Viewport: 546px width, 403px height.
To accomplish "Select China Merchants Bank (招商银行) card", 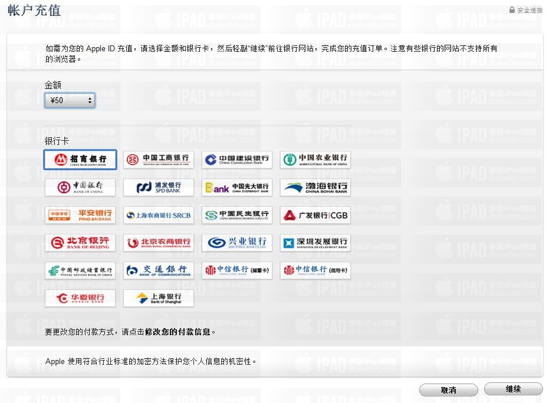I will 80,160.
